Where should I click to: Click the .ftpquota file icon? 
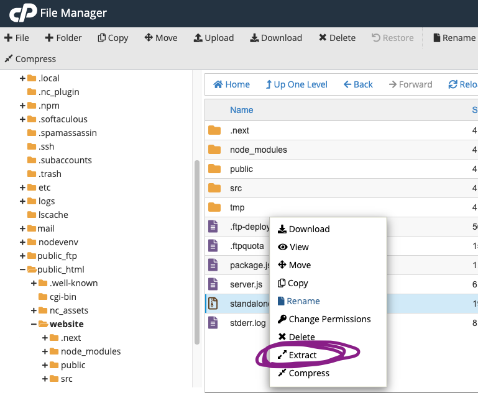click(213, 245)
